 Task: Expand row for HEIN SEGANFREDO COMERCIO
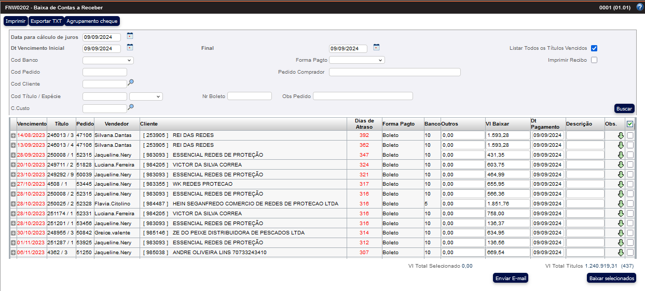pyautogui.click(x=13, y=204)
